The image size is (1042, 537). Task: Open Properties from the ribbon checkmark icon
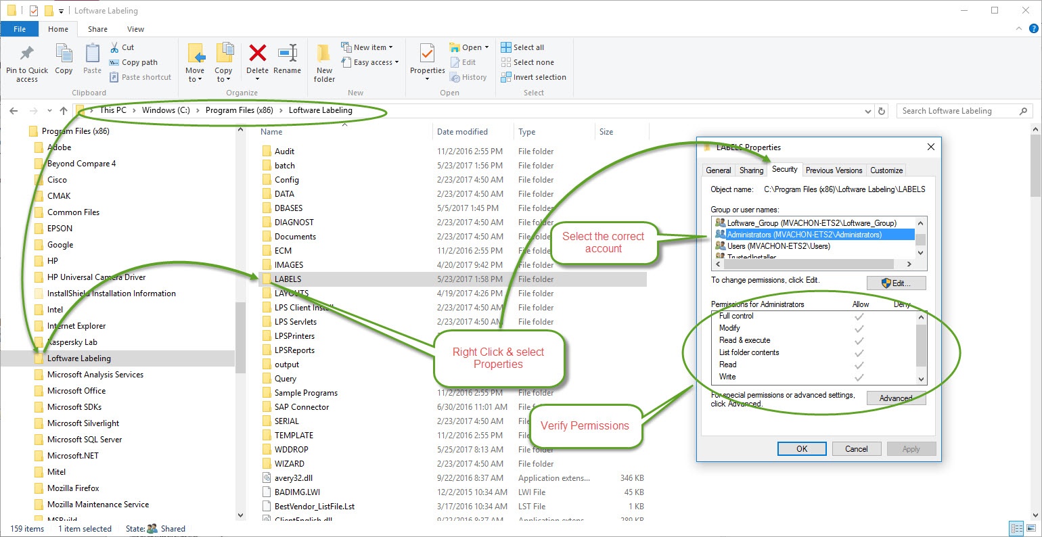pyautogui.click(x=428, y=53)
